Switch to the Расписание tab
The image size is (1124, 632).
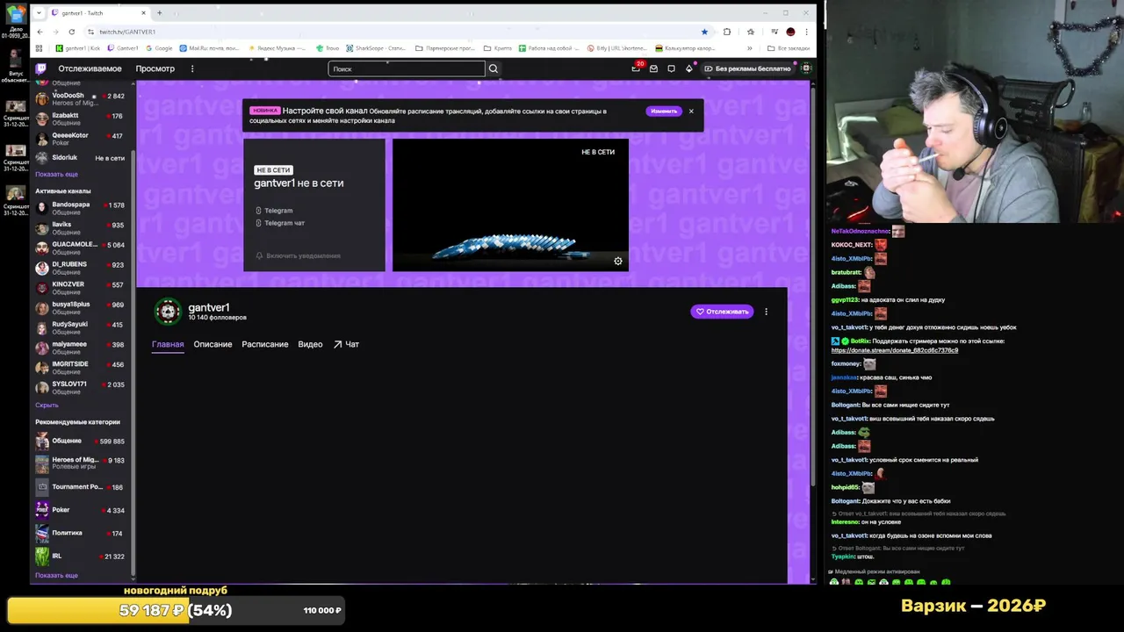tap(265, 344)
